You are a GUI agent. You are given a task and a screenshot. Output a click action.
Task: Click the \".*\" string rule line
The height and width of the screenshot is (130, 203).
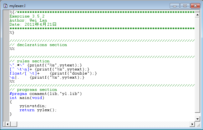(46, 65)
